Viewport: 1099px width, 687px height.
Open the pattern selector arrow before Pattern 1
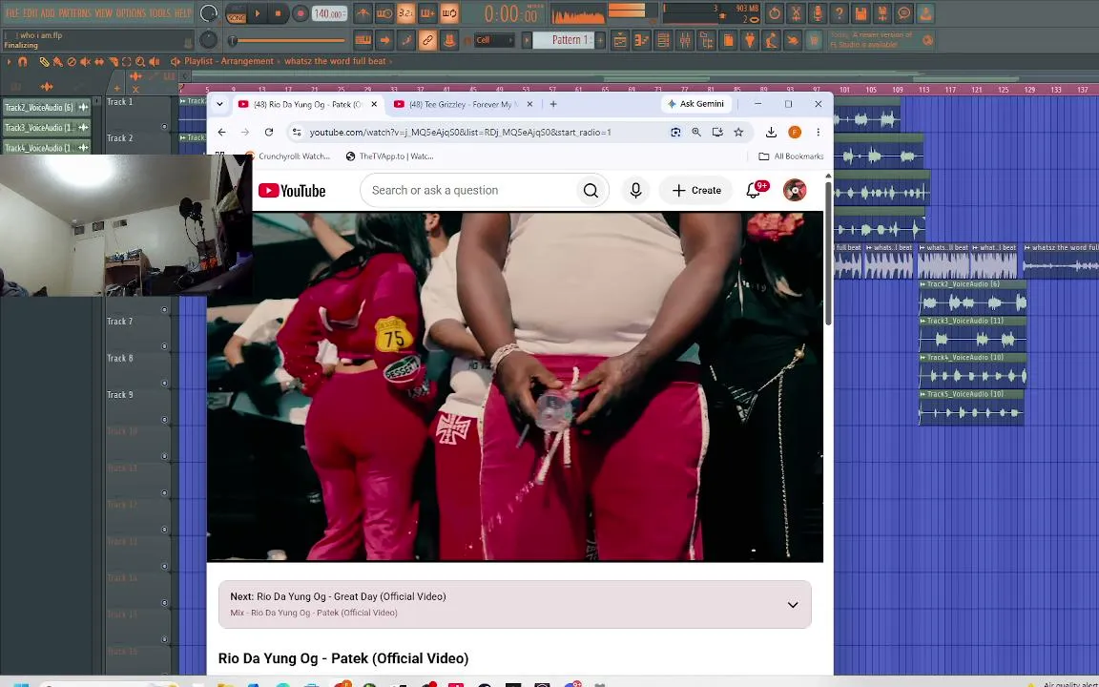pyautogui.click(x=526, y=40)
